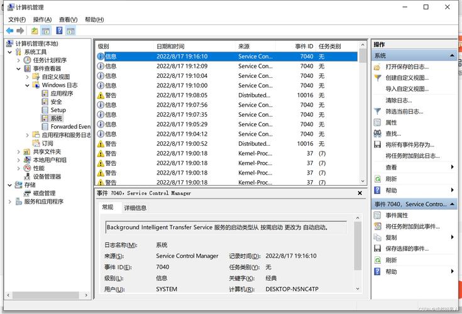
Task: Sort by the 级别 column header
Action: click(125, 46)
